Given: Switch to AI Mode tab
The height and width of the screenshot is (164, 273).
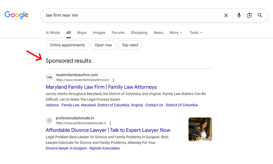Looking at the screenshot, I should (x=53, y=32).
